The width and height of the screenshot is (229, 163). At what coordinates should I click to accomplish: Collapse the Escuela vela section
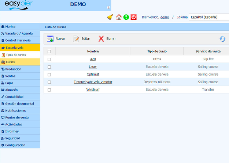tap(20, 48)
